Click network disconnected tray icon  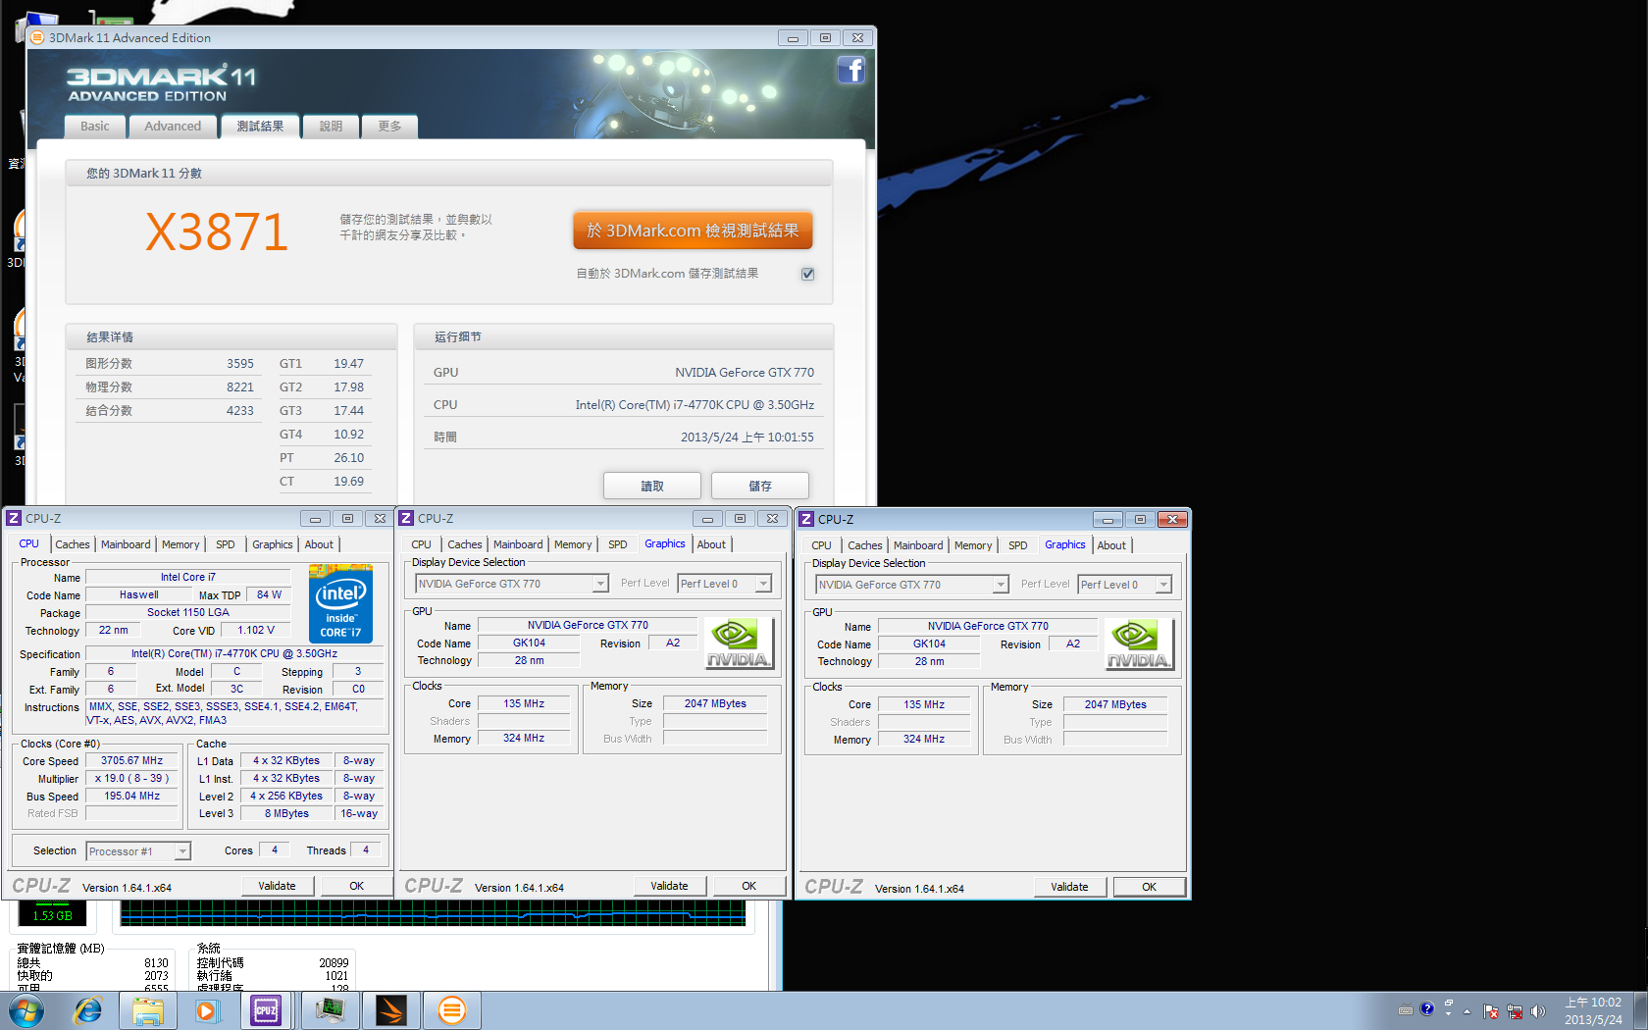coord(1515,1011)
